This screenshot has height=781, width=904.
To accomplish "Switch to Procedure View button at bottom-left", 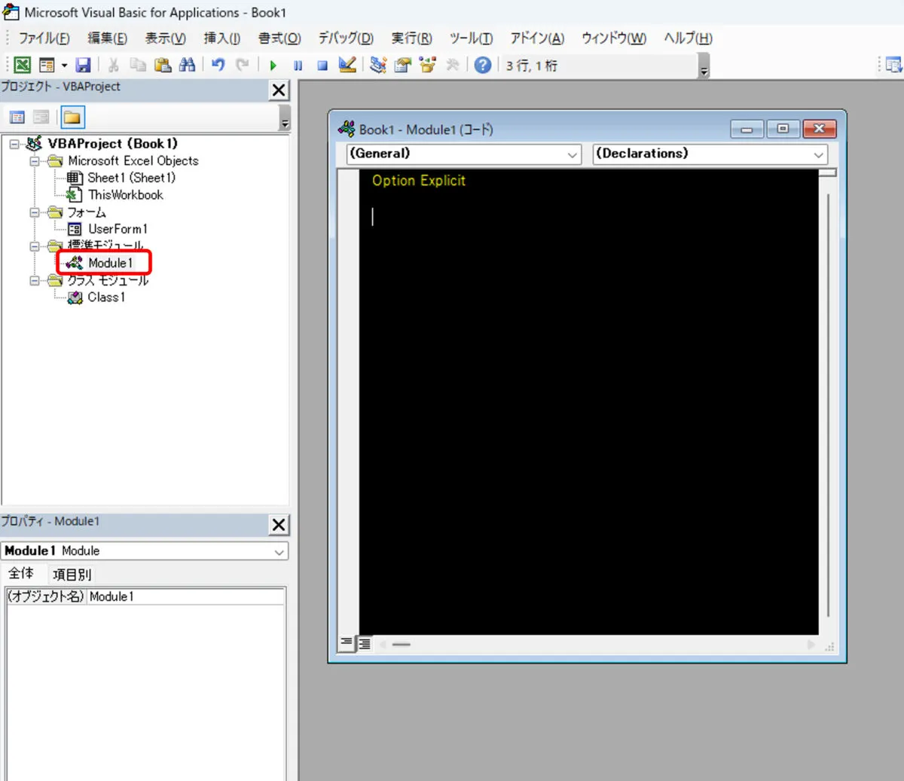I will pyautogui.click(x=347, y=643).
